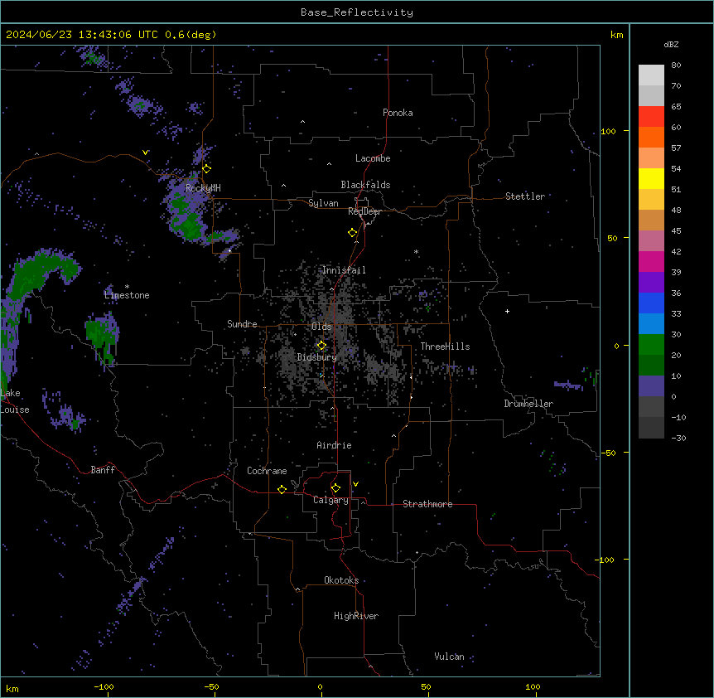Click the Olds town label
Screen dimensions: 714x698
pos(321,327)
